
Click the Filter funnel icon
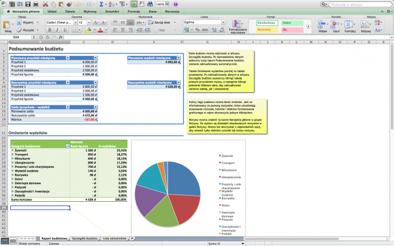pos(122,4)
